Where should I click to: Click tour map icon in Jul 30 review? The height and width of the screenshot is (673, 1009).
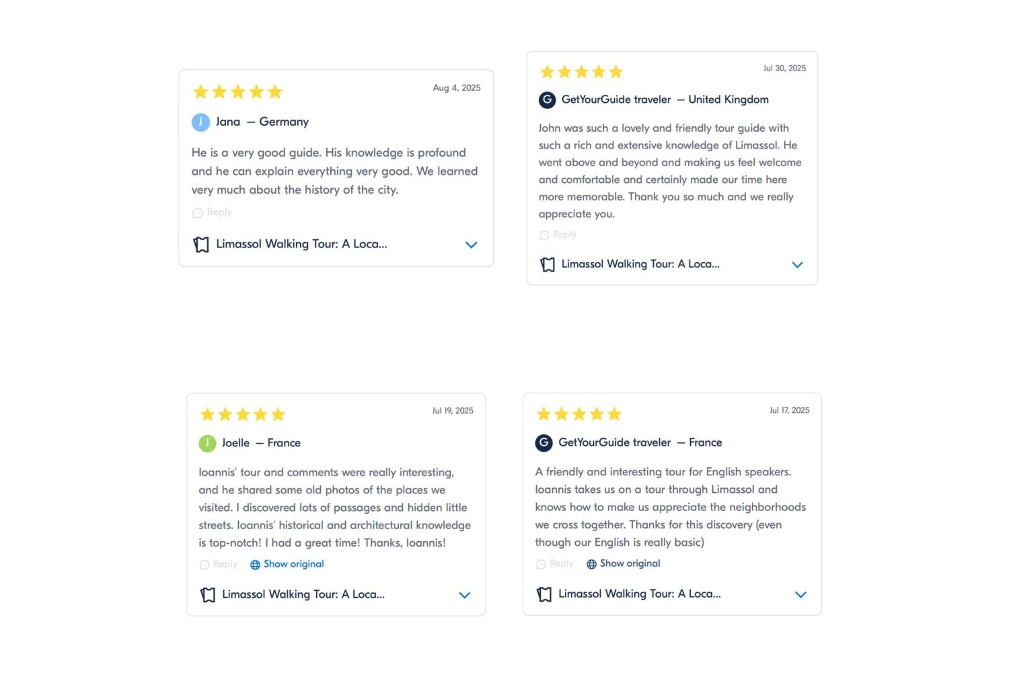coord(548,265)
